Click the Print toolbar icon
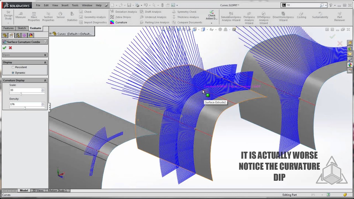 pyautogui.click(x=137, y=5)
